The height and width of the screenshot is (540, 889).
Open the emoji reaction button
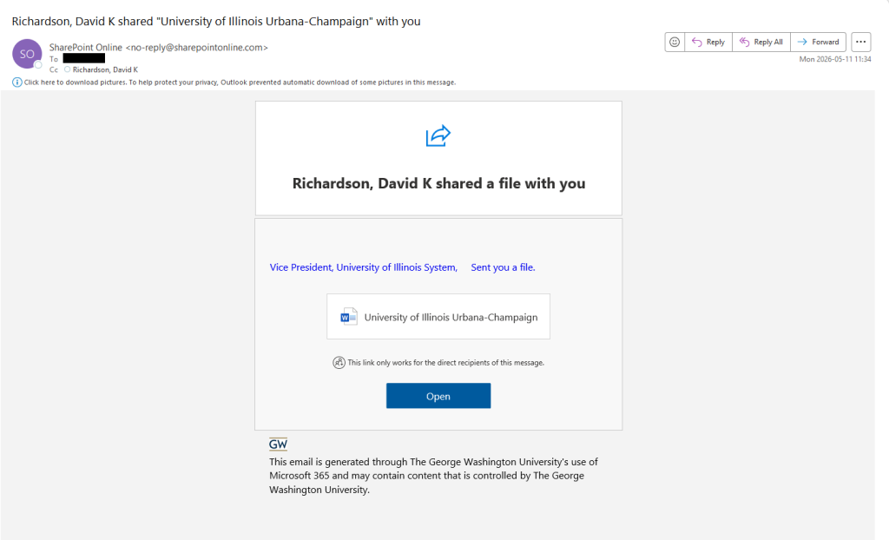[674, 42]
